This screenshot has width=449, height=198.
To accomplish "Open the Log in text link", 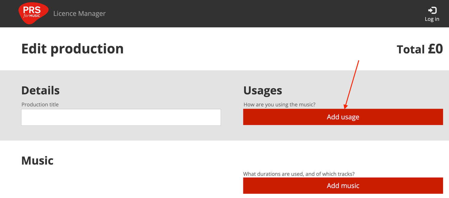I will 432,19.
